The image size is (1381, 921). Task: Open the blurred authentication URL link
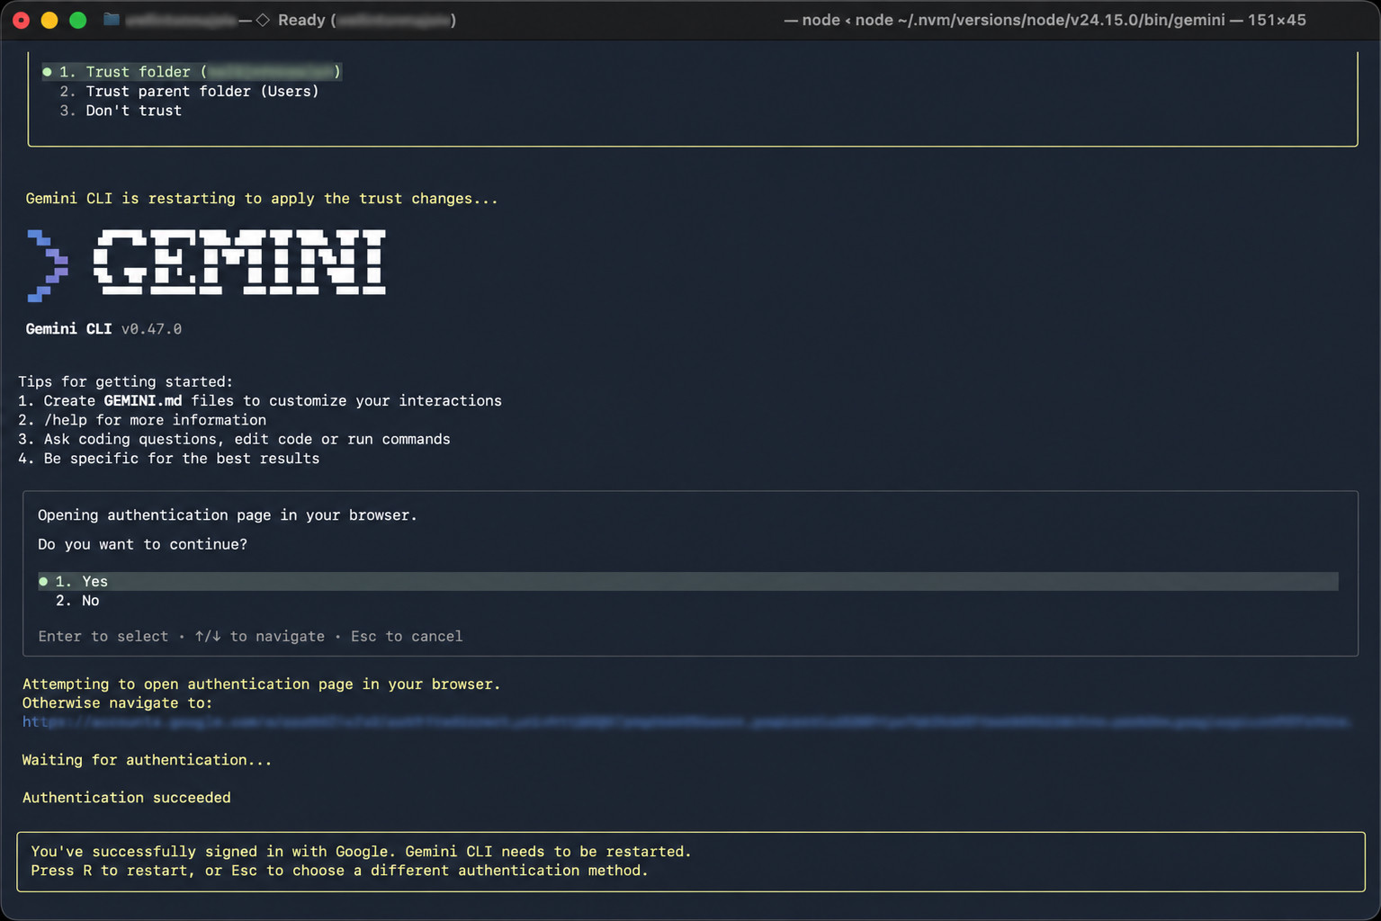686,722
